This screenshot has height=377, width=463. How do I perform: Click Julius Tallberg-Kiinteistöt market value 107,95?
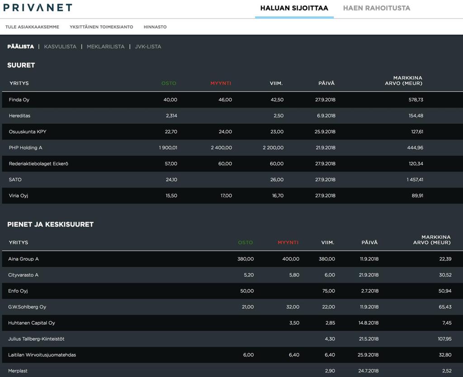click(444, 339)
